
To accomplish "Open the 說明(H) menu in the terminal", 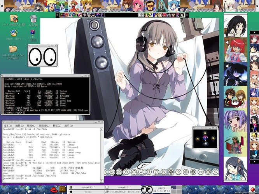I will click(68, 126).
